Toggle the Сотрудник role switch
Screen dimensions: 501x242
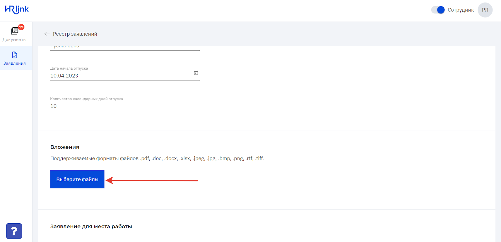(x=438, y=10)
